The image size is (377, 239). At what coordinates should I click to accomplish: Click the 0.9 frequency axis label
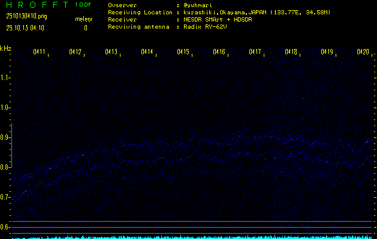tap(5, 137)
